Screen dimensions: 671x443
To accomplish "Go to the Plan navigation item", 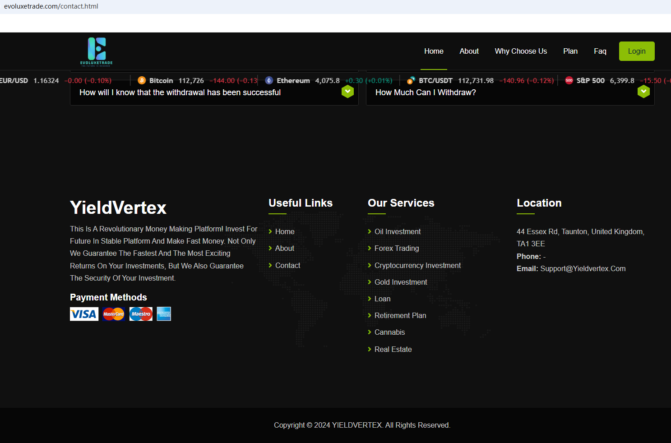I will [x=570, y=51].
